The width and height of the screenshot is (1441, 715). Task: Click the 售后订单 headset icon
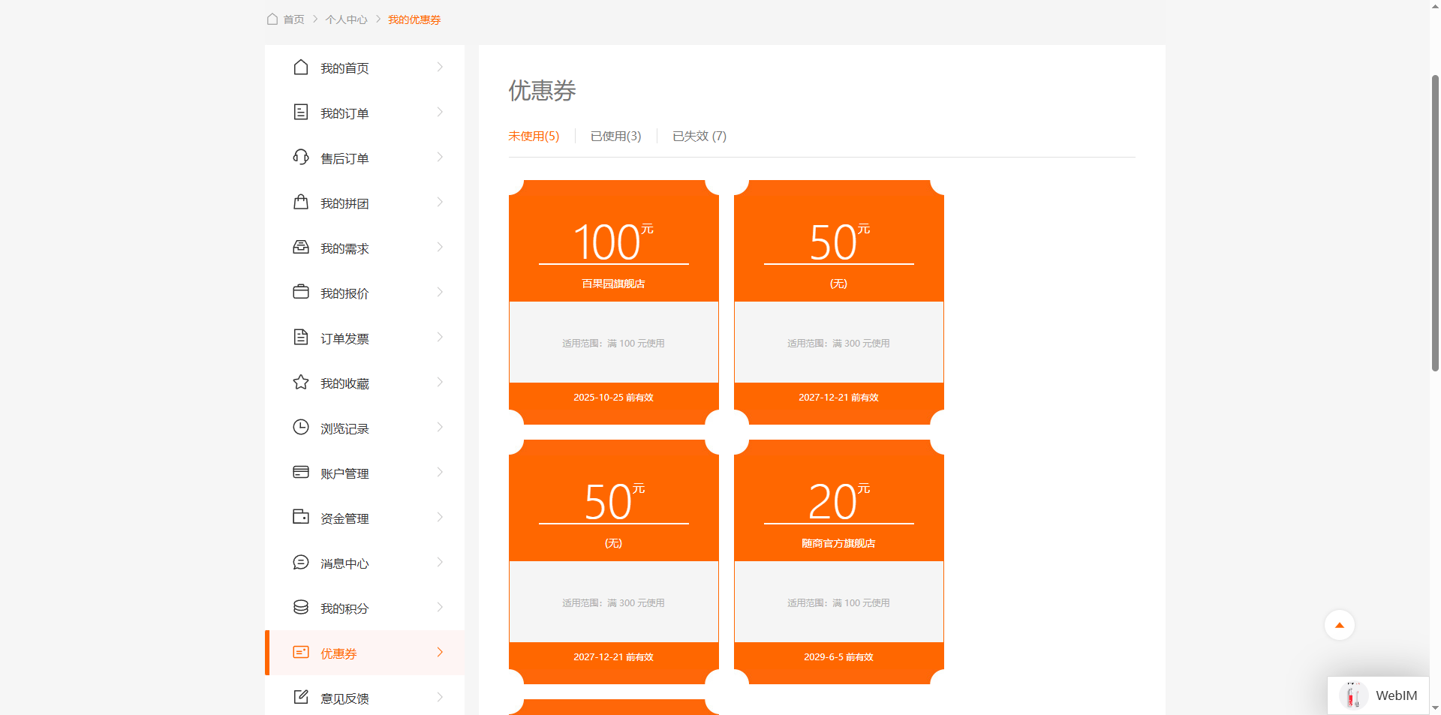pos(301,158)
